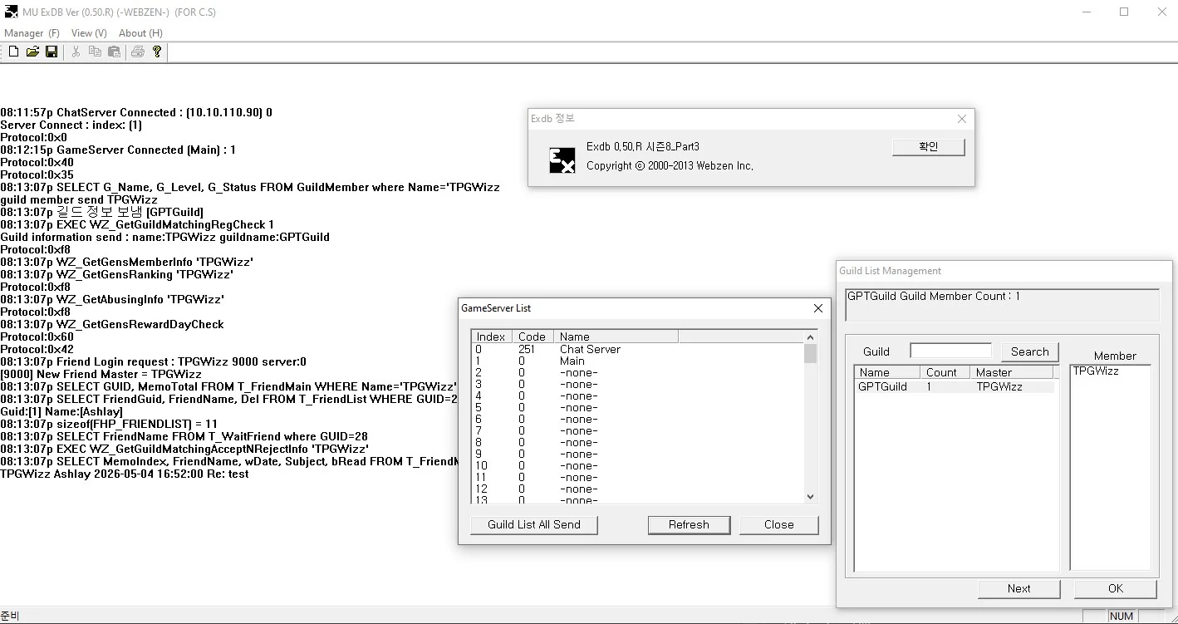
Task: Click the Copy toolbar icon
Action: pos(95,52)
